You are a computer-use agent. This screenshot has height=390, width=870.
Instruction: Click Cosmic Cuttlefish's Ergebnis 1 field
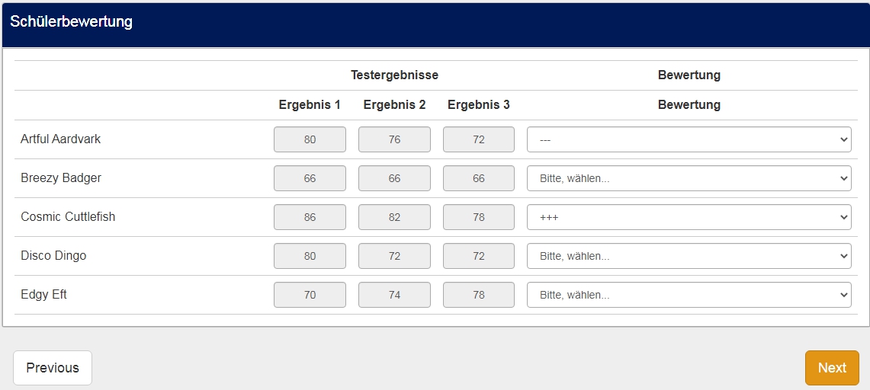click(x=310, y=217)
